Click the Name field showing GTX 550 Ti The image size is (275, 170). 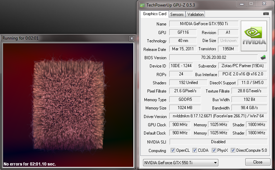click(x=204, y=24)
